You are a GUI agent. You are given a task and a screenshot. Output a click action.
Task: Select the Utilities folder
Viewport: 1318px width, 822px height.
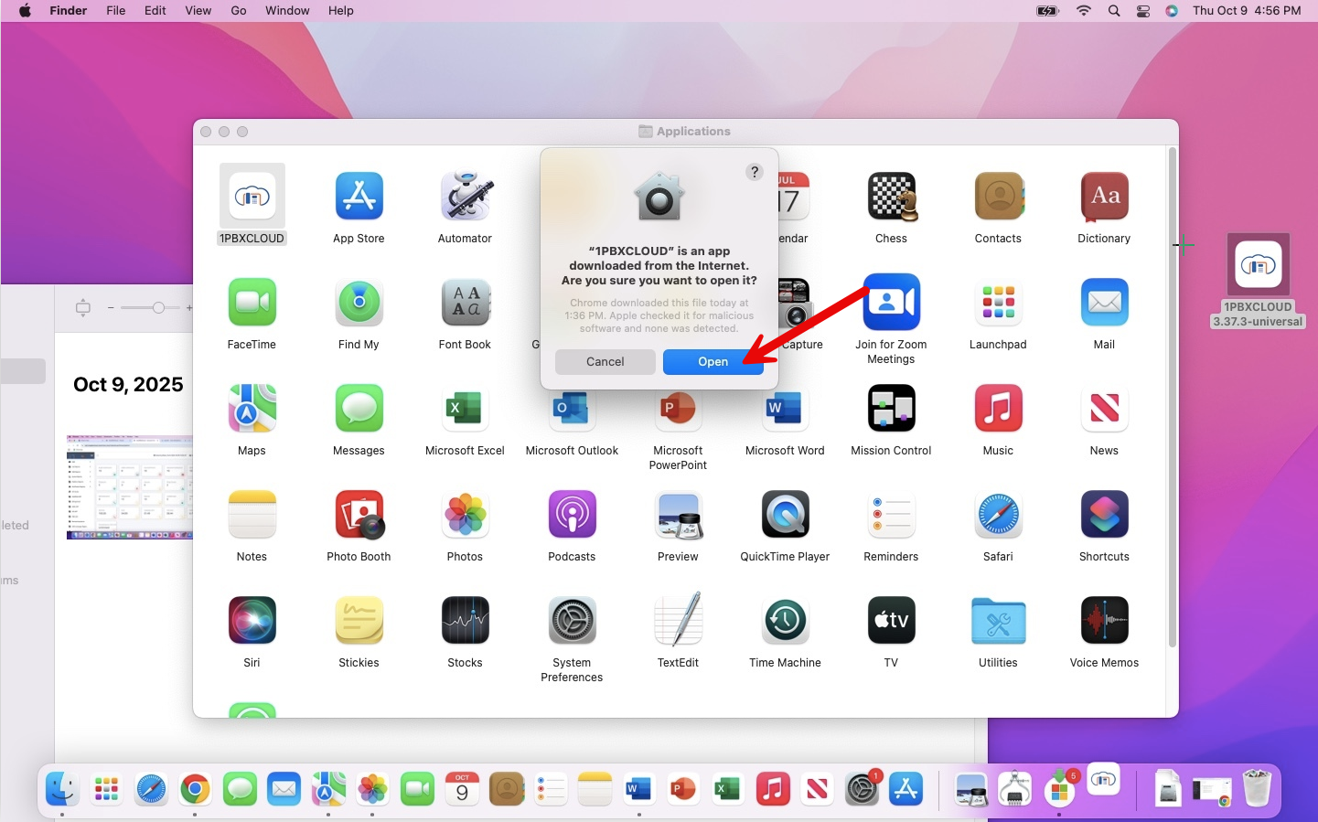click(x=998, y=621)
